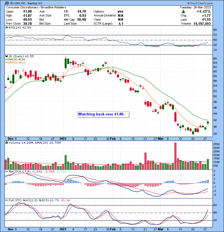This screenshot has width=224, height=232.
Task: Select the Low value 40.55
Action: [27, 20]
